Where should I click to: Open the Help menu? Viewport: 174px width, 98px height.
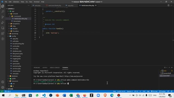[43, 2]
